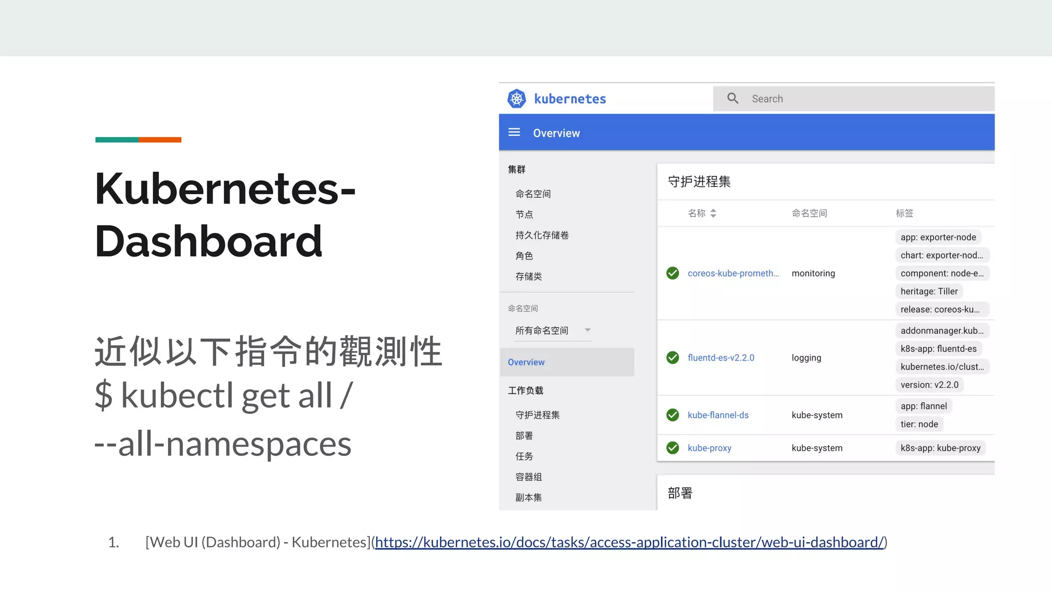Image resolution: width=1052 pixels, height=592 pixels.
Task: Click the 标签 column header
Action: [x=904, y=213]
